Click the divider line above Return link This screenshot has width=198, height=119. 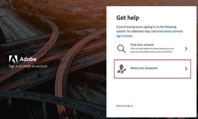151,101
